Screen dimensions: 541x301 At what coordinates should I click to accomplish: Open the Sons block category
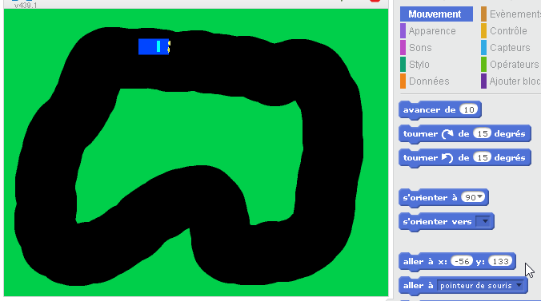[420, 48]
